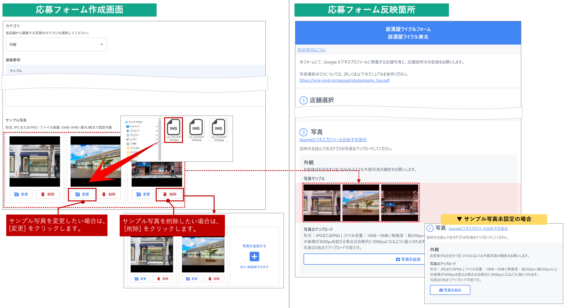The width and height of the screenshot is (567, 308).
Task: Open Googleビジネスプロフィール反映予定箇所 link beside section 3 写真
Action: pos(333,140)
